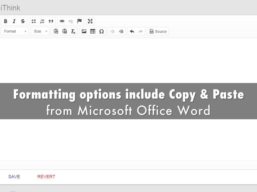Screen dimensions: 257x192
Task: Click the SAVE link
Action: click(x=14, y=176)
